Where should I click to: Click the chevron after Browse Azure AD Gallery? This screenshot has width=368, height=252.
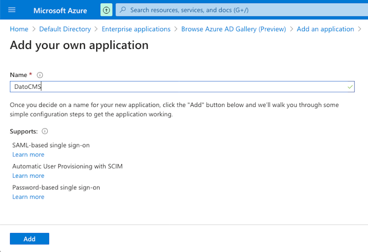292,29
